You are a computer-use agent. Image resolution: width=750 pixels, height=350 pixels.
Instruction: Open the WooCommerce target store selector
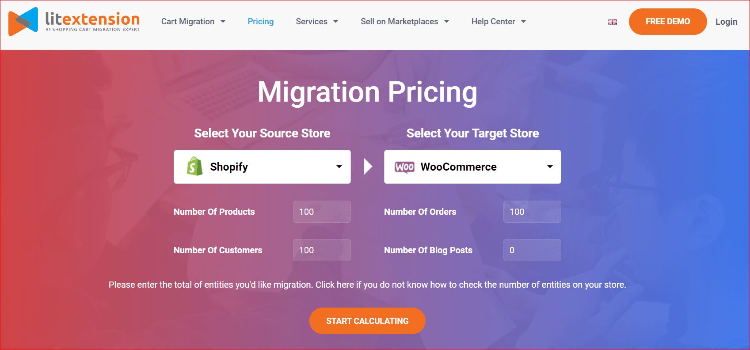(x=472, y=167)
